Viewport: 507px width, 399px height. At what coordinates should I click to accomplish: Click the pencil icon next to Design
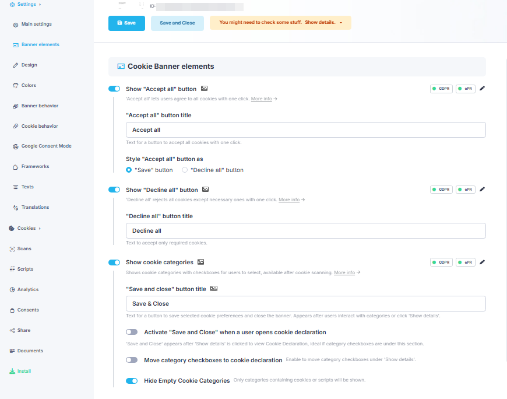point(16,65)
